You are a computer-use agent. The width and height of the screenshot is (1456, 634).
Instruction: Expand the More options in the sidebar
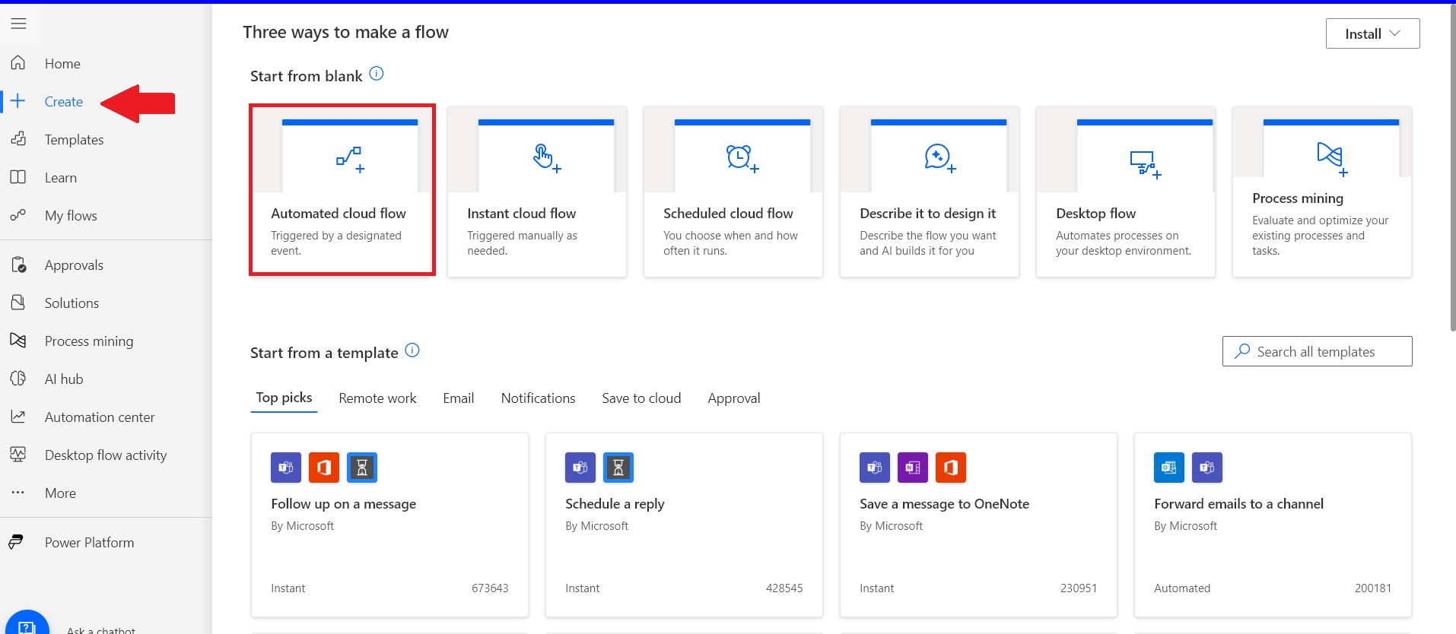click(x=59, y=493)
